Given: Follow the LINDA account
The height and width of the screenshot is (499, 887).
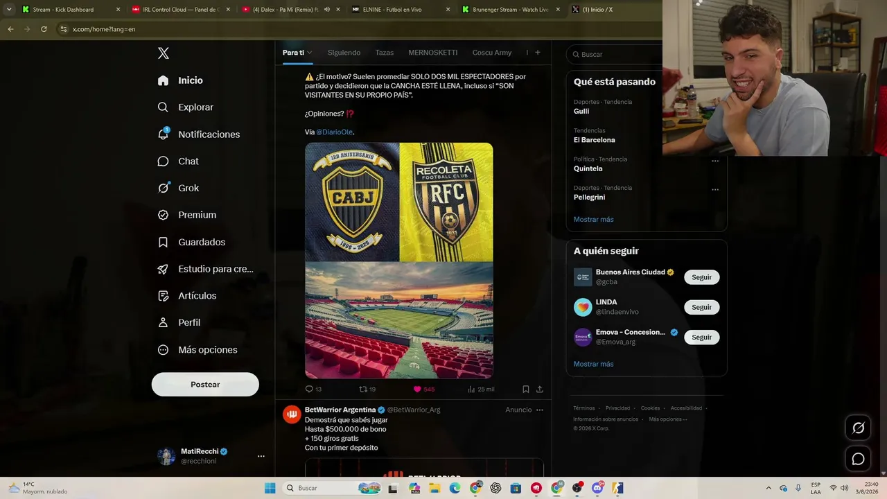Looking at the screenshot, I should click(x=702, y=307).
